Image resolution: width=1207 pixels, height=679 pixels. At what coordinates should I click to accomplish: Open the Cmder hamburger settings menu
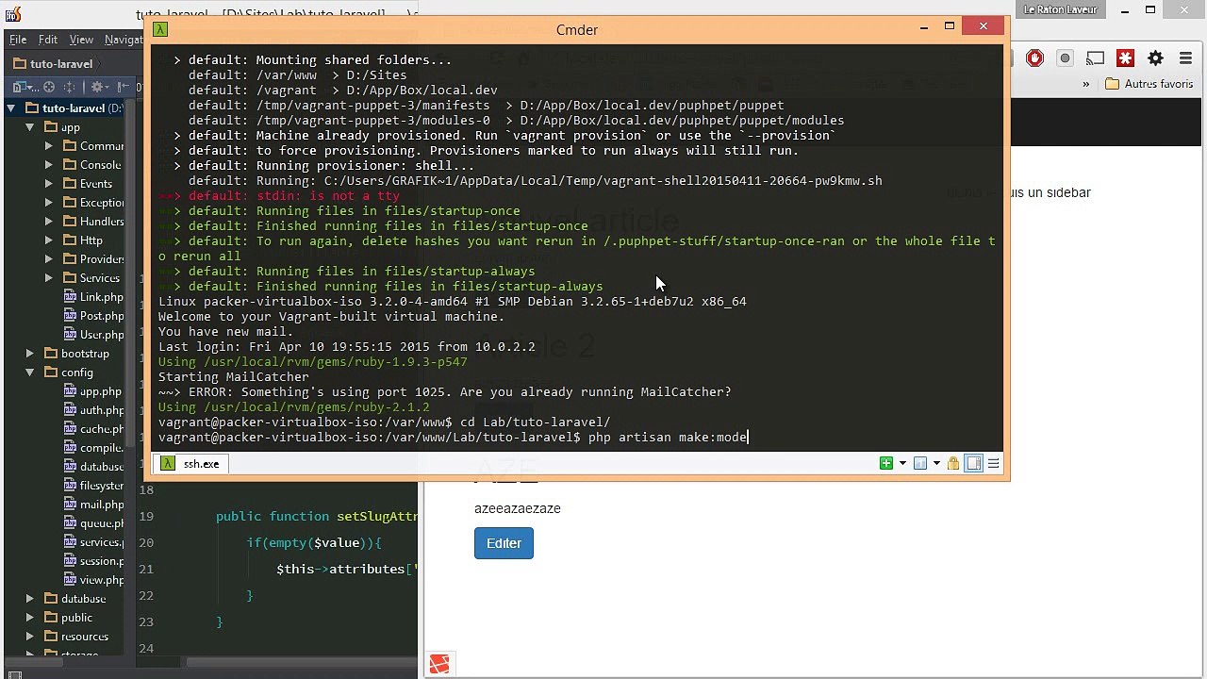pyautogui.click(x=993, y=463)
